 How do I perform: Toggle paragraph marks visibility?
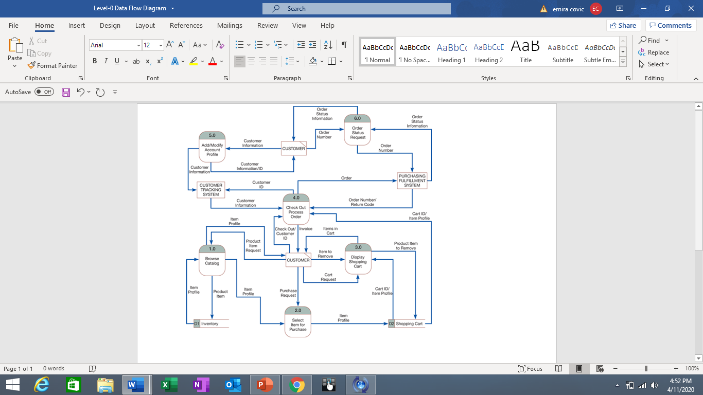(x=344, y=45)
